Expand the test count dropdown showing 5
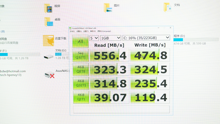 [x=94, y=38]
